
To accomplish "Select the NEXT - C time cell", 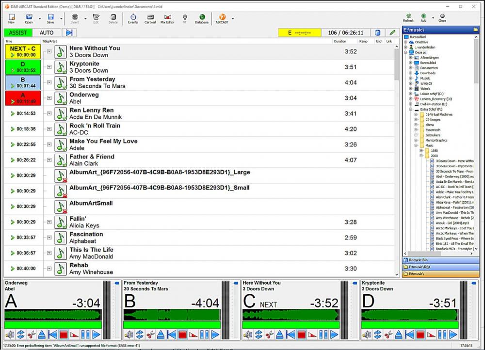I will point(23,51).
